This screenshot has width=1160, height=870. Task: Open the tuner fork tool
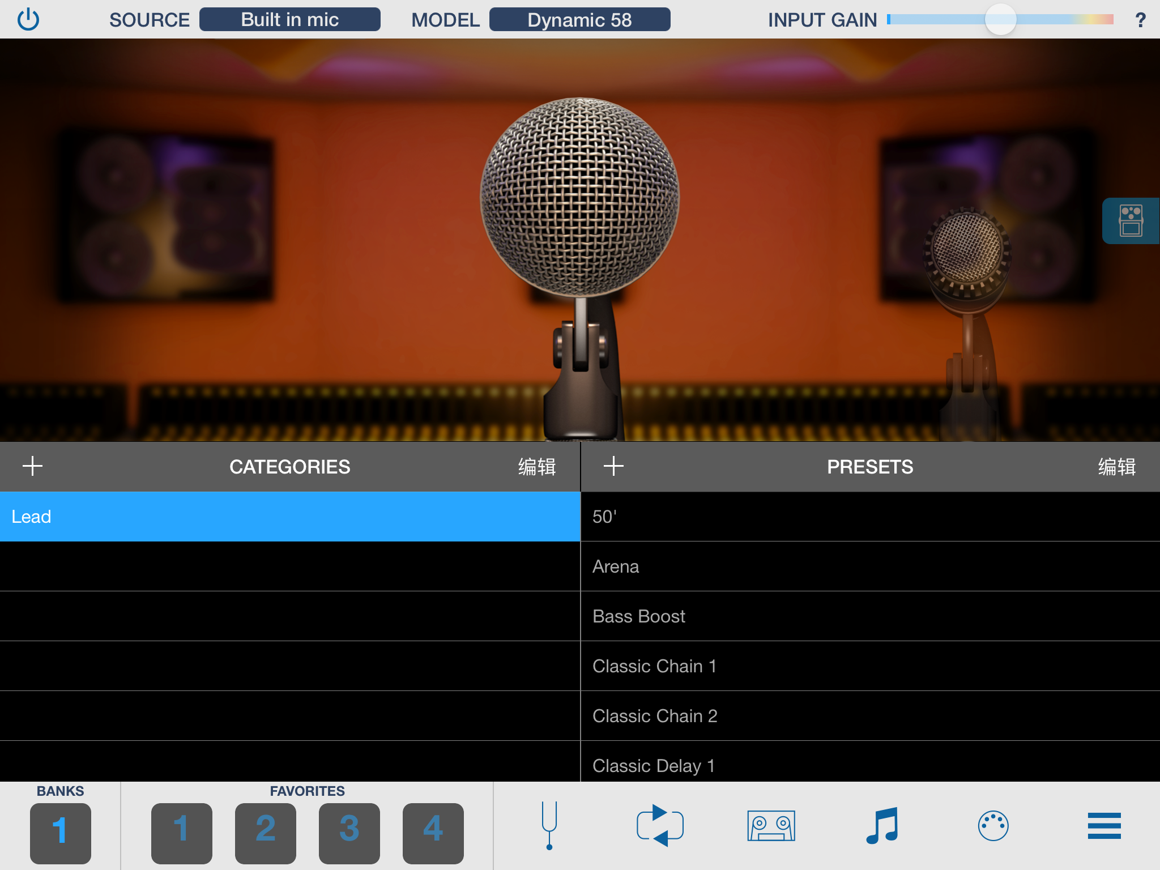point(549,826)
